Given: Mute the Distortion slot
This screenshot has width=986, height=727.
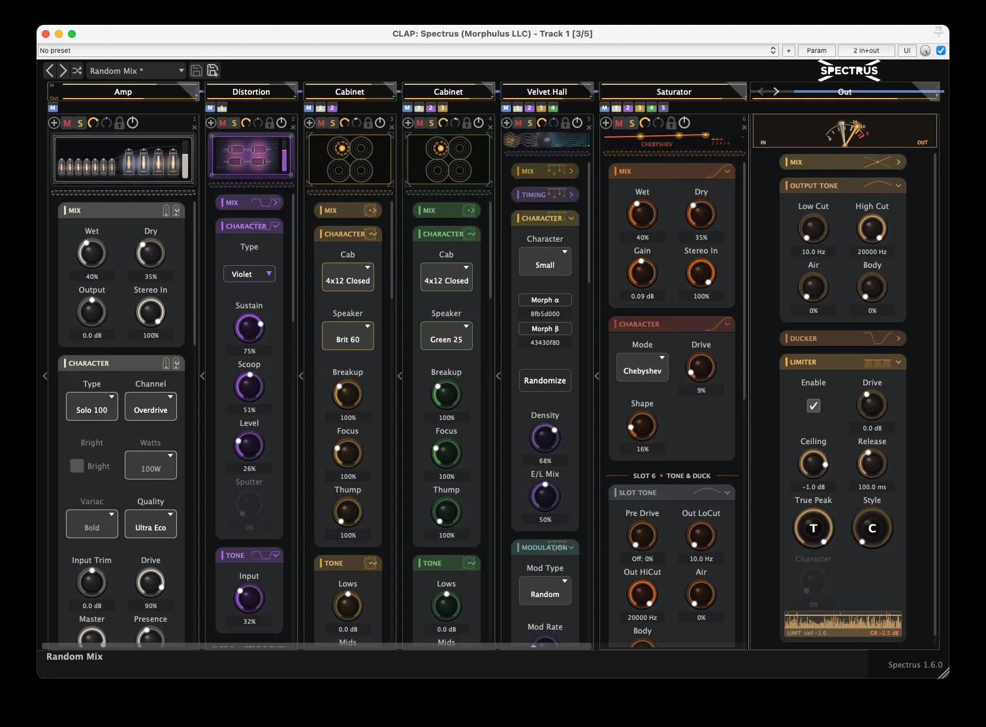Looking at the screenshot, I should coord(223,123).
